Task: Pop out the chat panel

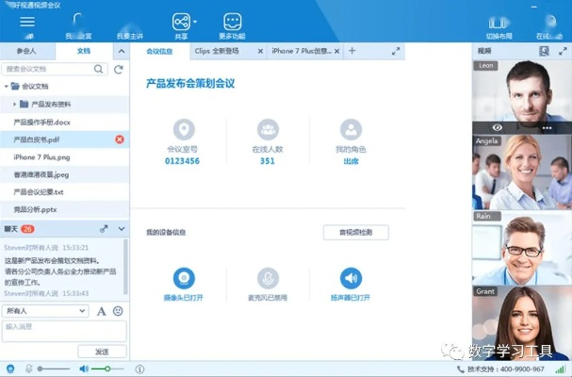Action: point(103,229)
